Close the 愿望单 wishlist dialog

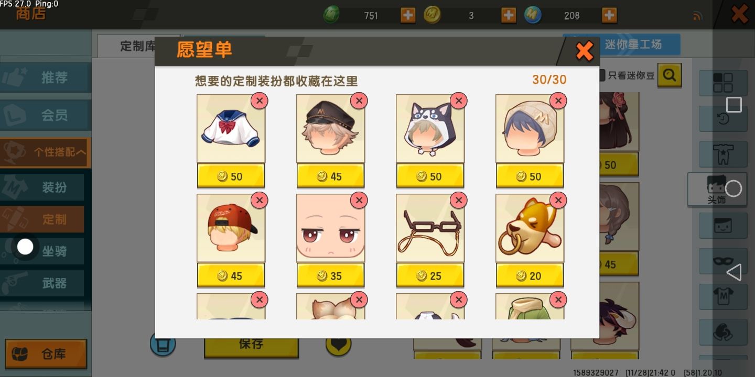[x=584, y=51]
